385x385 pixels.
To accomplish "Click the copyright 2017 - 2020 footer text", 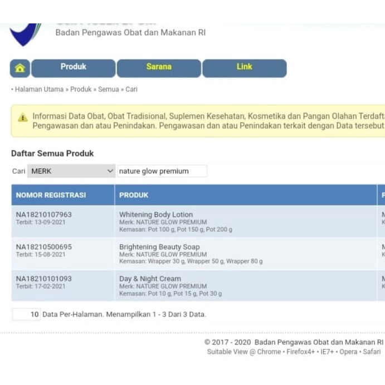I will (x=294, y=342).
